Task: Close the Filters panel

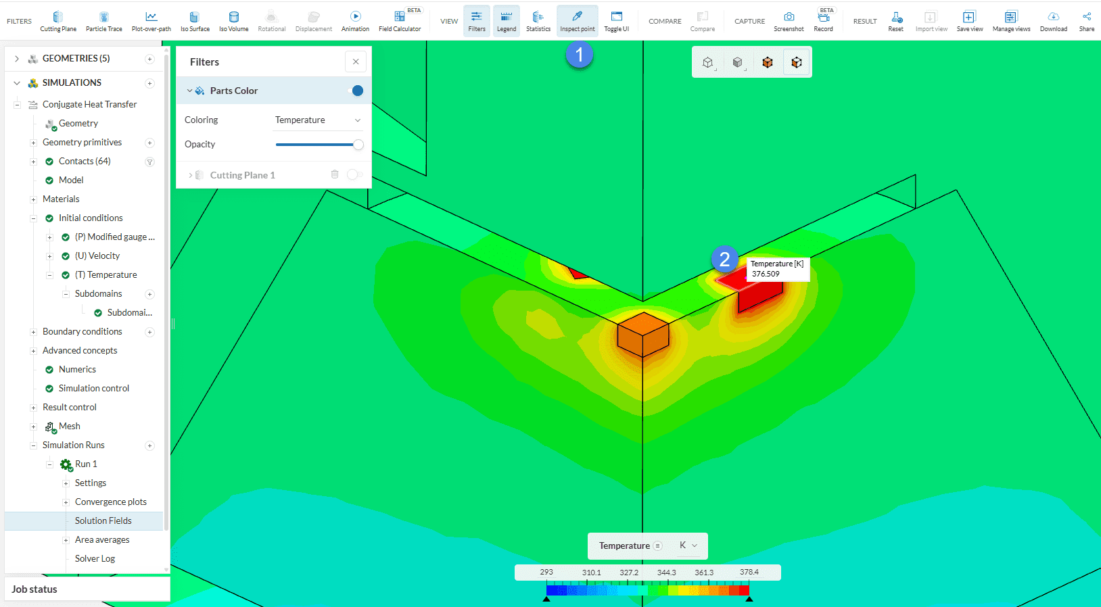Action: 356,62
